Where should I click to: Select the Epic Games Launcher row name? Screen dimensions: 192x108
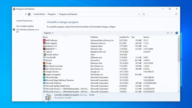pyautogui.click(x=54, y=66)
